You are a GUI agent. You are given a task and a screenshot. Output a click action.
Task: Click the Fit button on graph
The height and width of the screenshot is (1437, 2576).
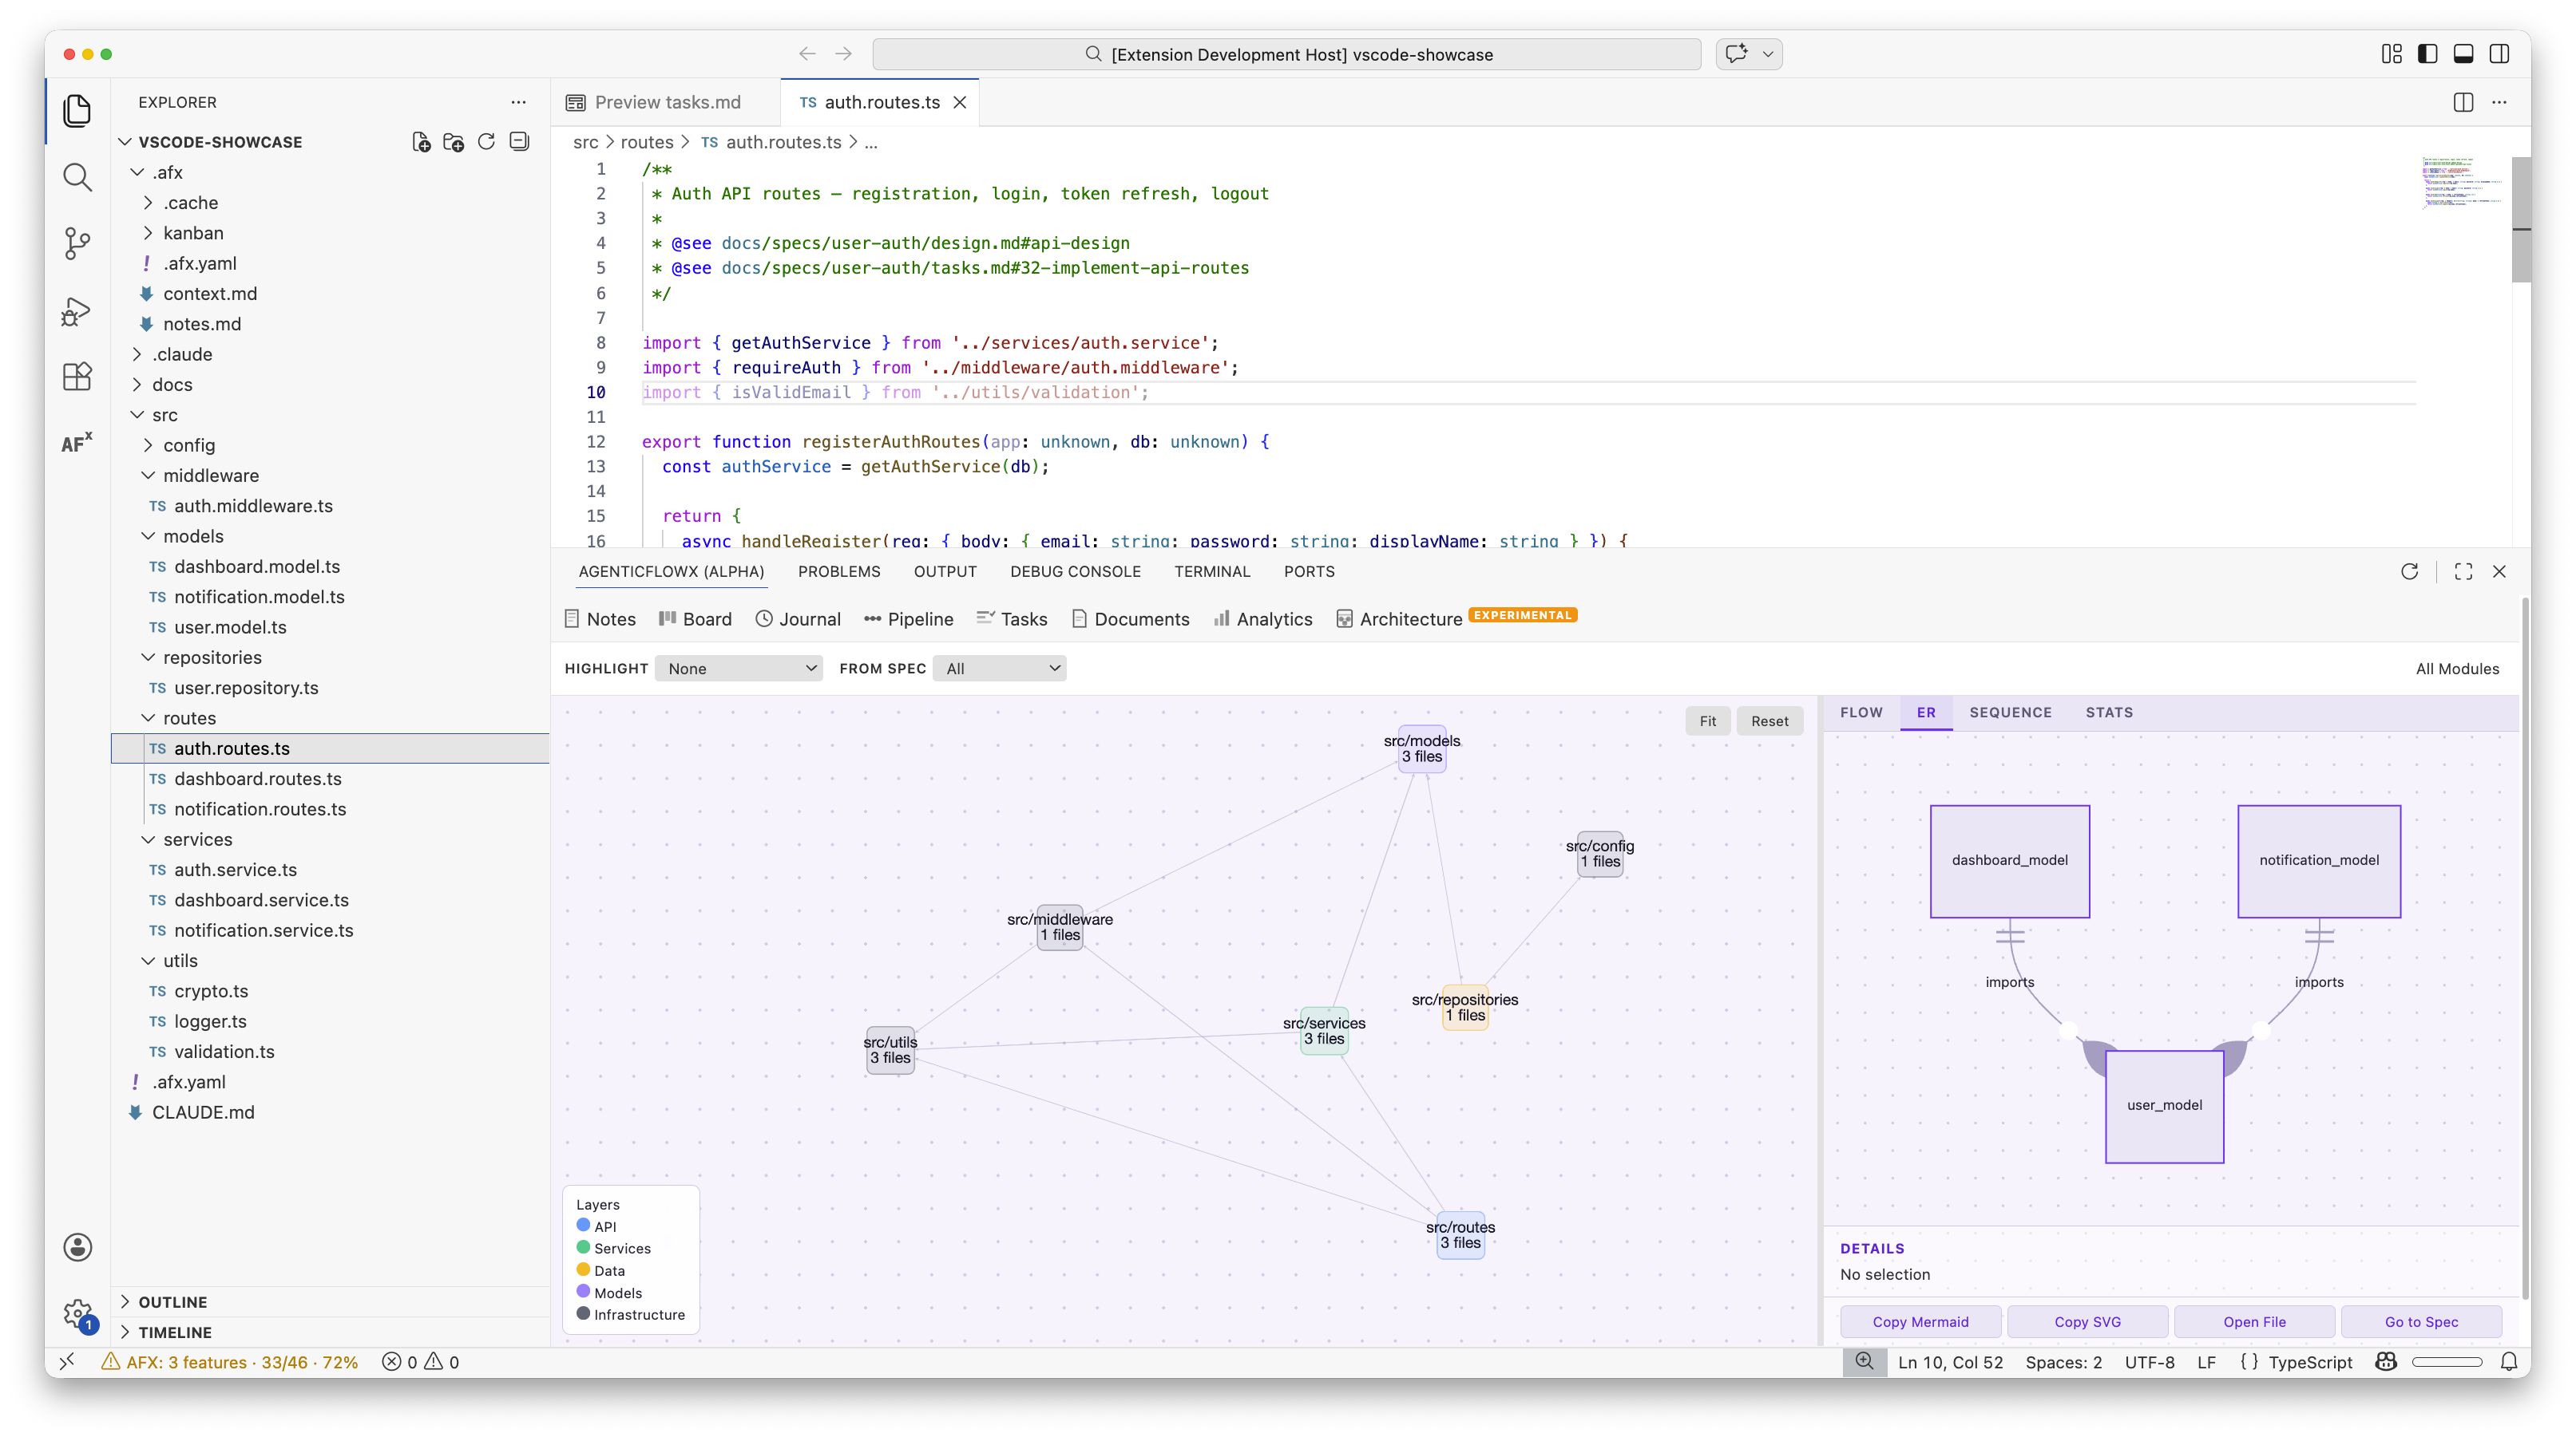tap(1707, 721)
